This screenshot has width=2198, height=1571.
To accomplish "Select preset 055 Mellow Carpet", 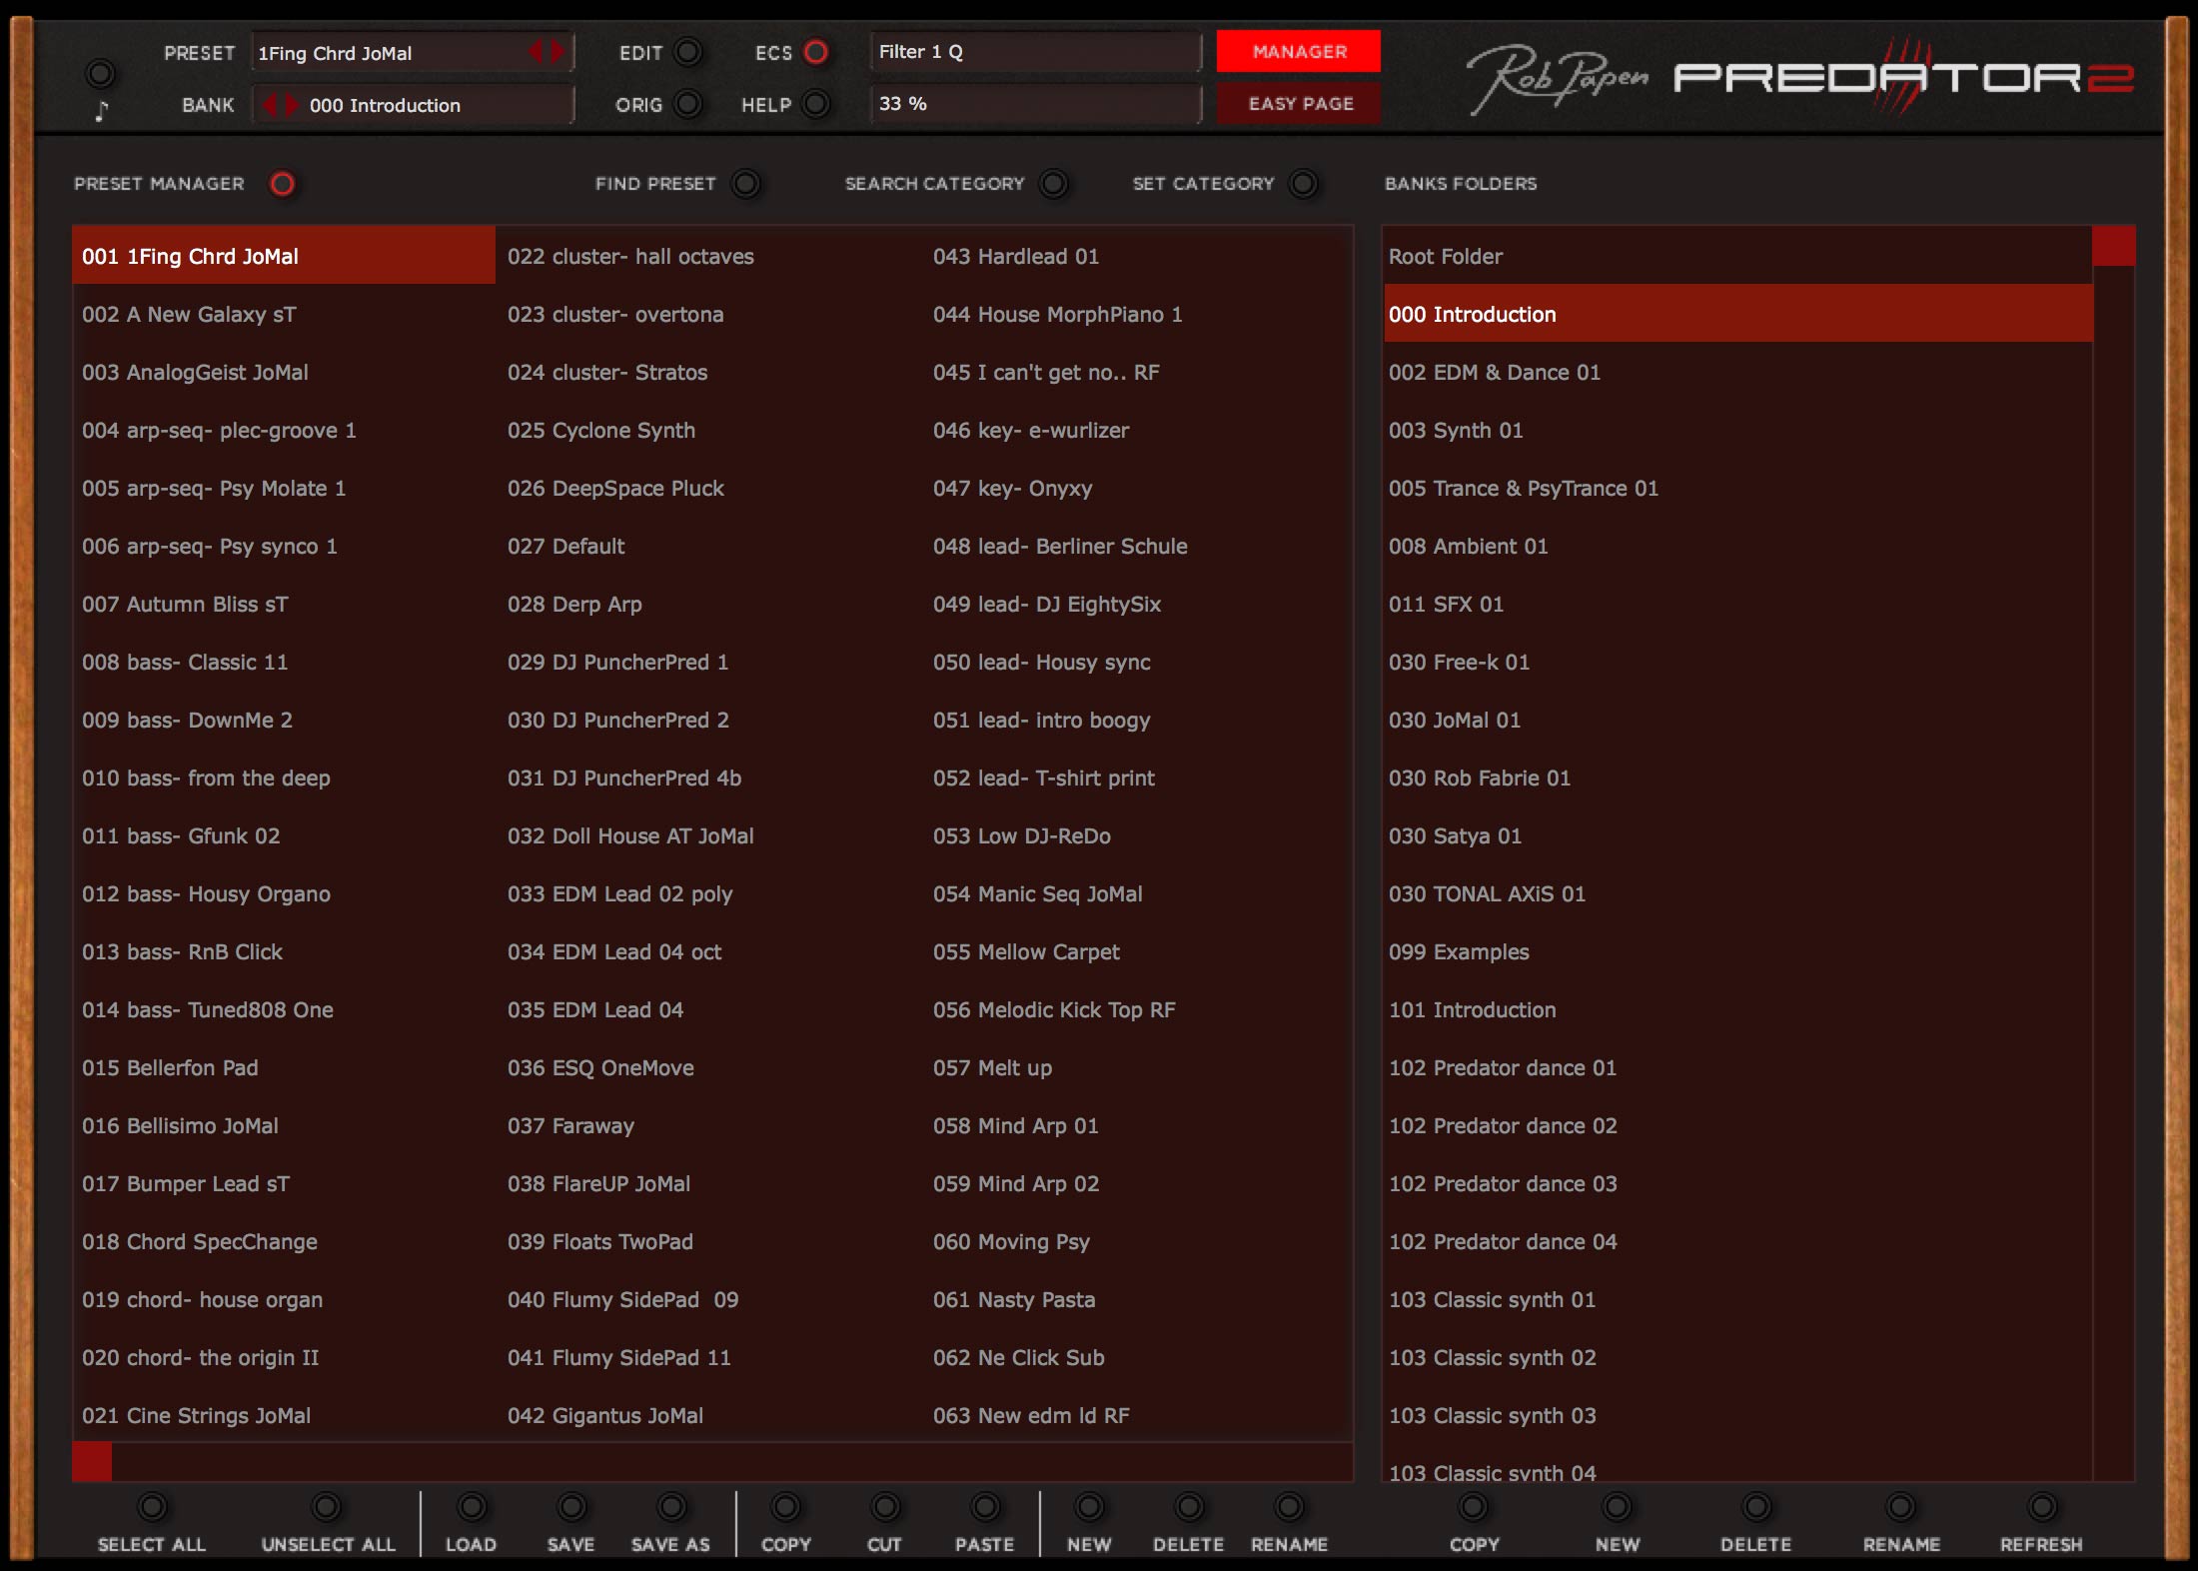I will pos(1137,951).
